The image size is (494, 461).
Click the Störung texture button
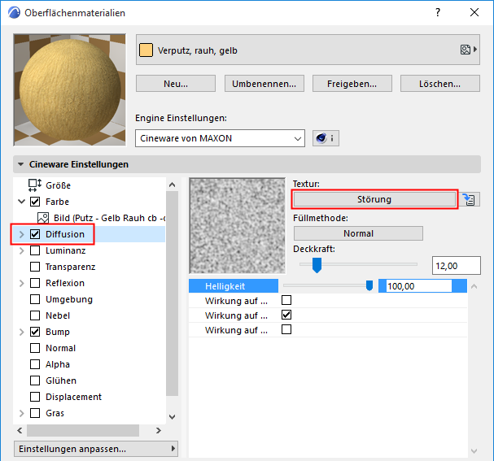pos(374,199)
